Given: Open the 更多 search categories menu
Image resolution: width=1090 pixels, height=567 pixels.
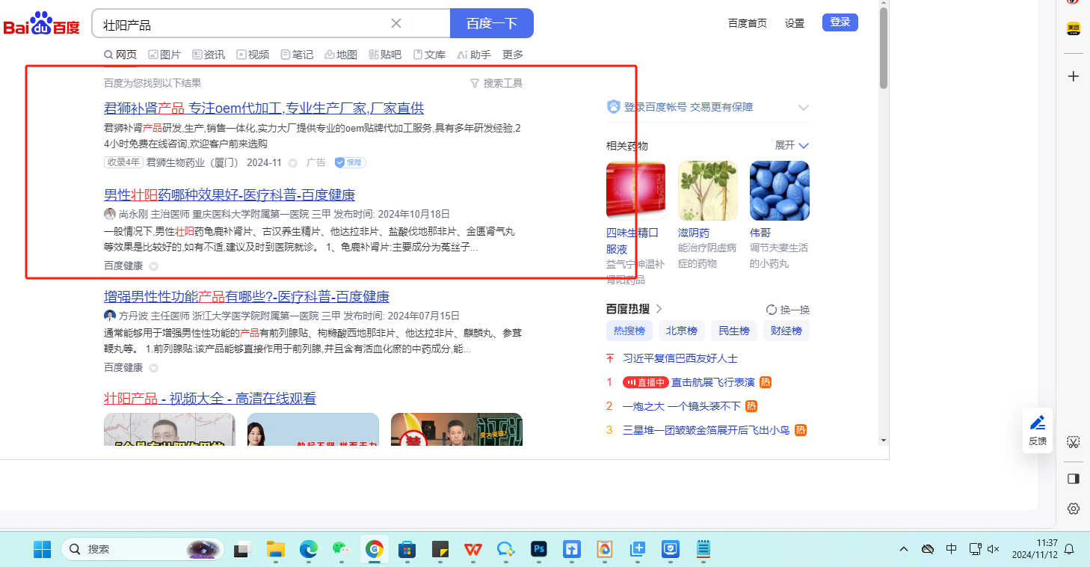Looking at the screenshot, I should coord(513,55).
